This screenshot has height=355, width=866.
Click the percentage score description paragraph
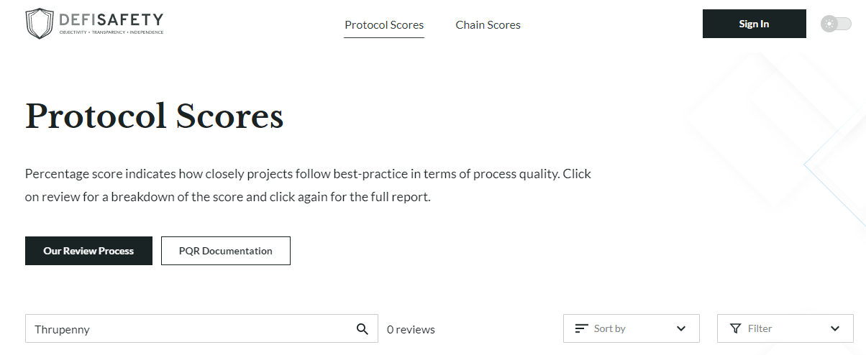(308, 185)
